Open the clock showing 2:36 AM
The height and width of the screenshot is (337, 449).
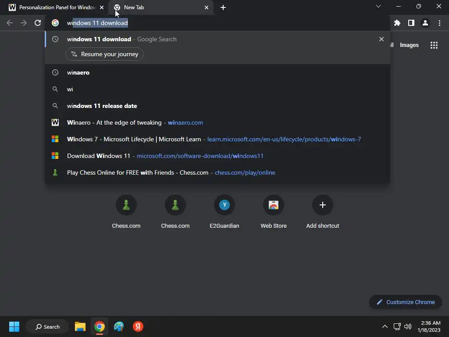point(429,326)
